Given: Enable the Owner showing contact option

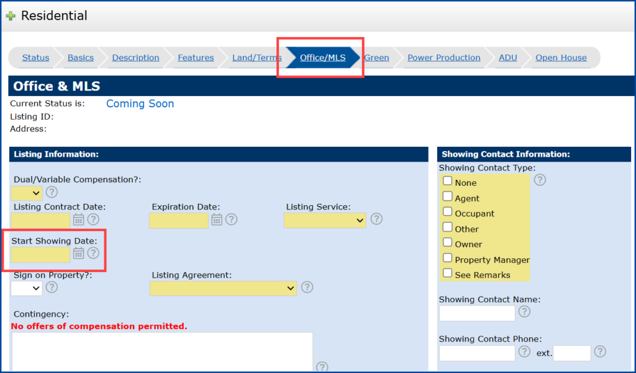Looking at the screenshot, I should click(447, 244).
